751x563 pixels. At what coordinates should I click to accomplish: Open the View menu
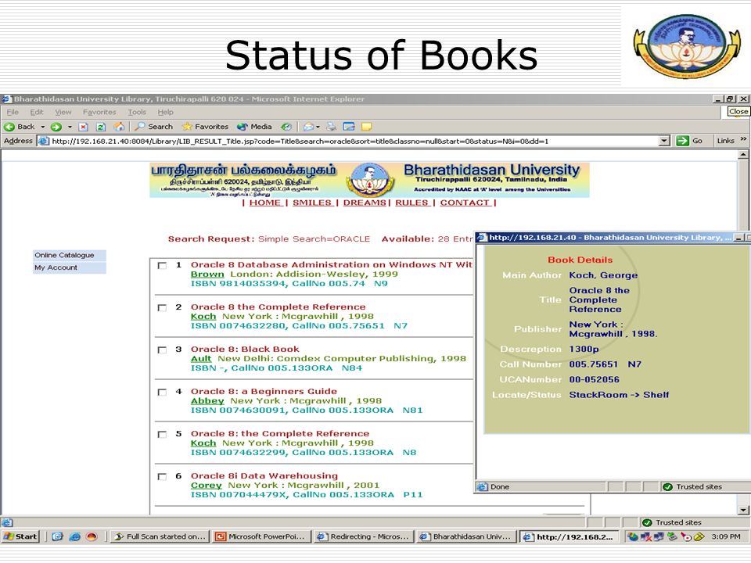63,112
